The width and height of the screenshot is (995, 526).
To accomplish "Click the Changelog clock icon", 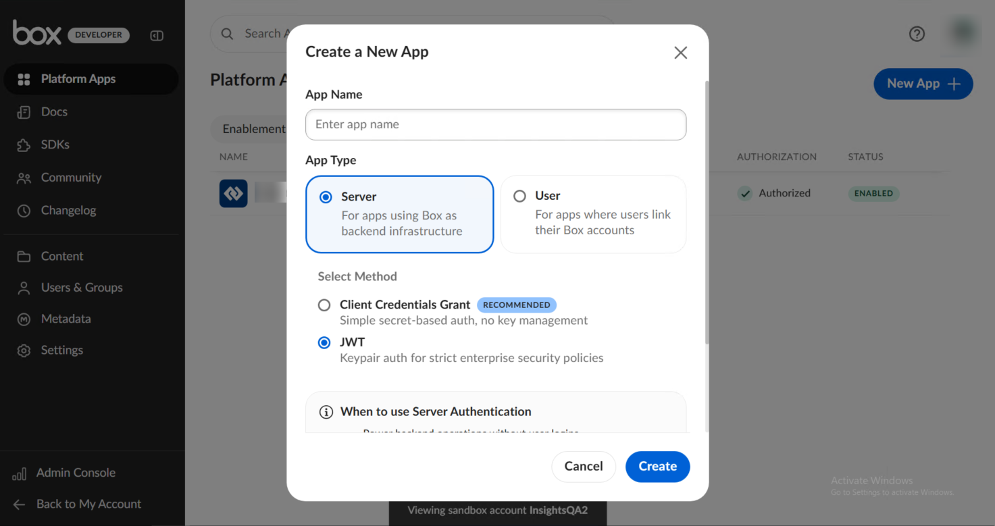I will [x=24, y=211].
